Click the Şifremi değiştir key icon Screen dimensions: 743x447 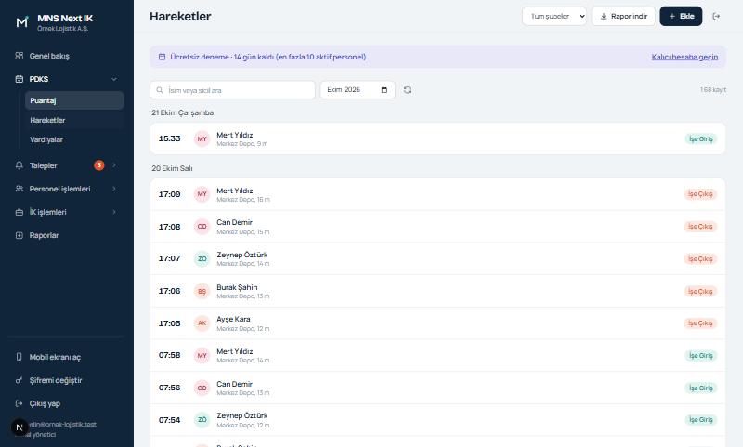pyautogui.click(x=19, y=380)
